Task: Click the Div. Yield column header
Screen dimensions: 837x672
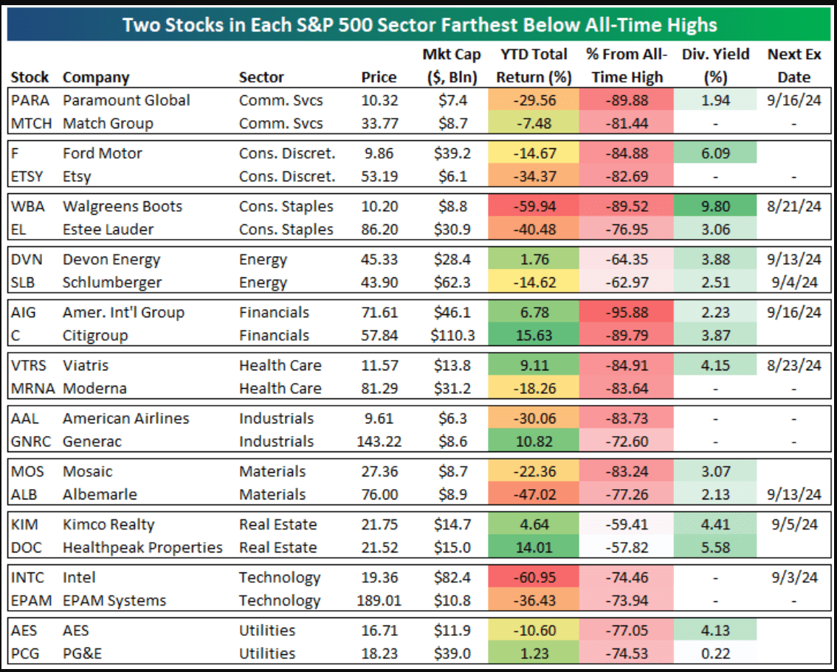Action: [x=715, y=65]
